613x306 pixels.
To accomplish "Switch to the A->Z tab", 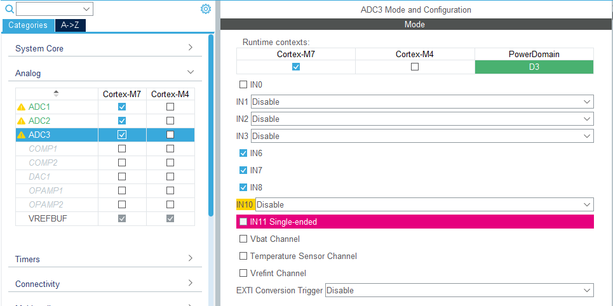I will click(71, 25).
